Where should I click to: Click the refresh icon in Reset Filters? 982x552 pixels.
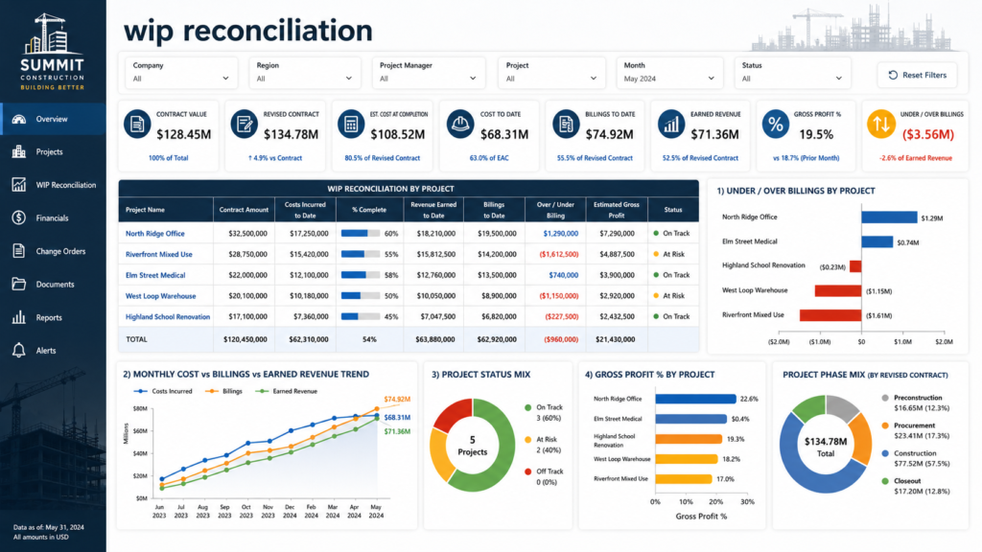[893, 75]
